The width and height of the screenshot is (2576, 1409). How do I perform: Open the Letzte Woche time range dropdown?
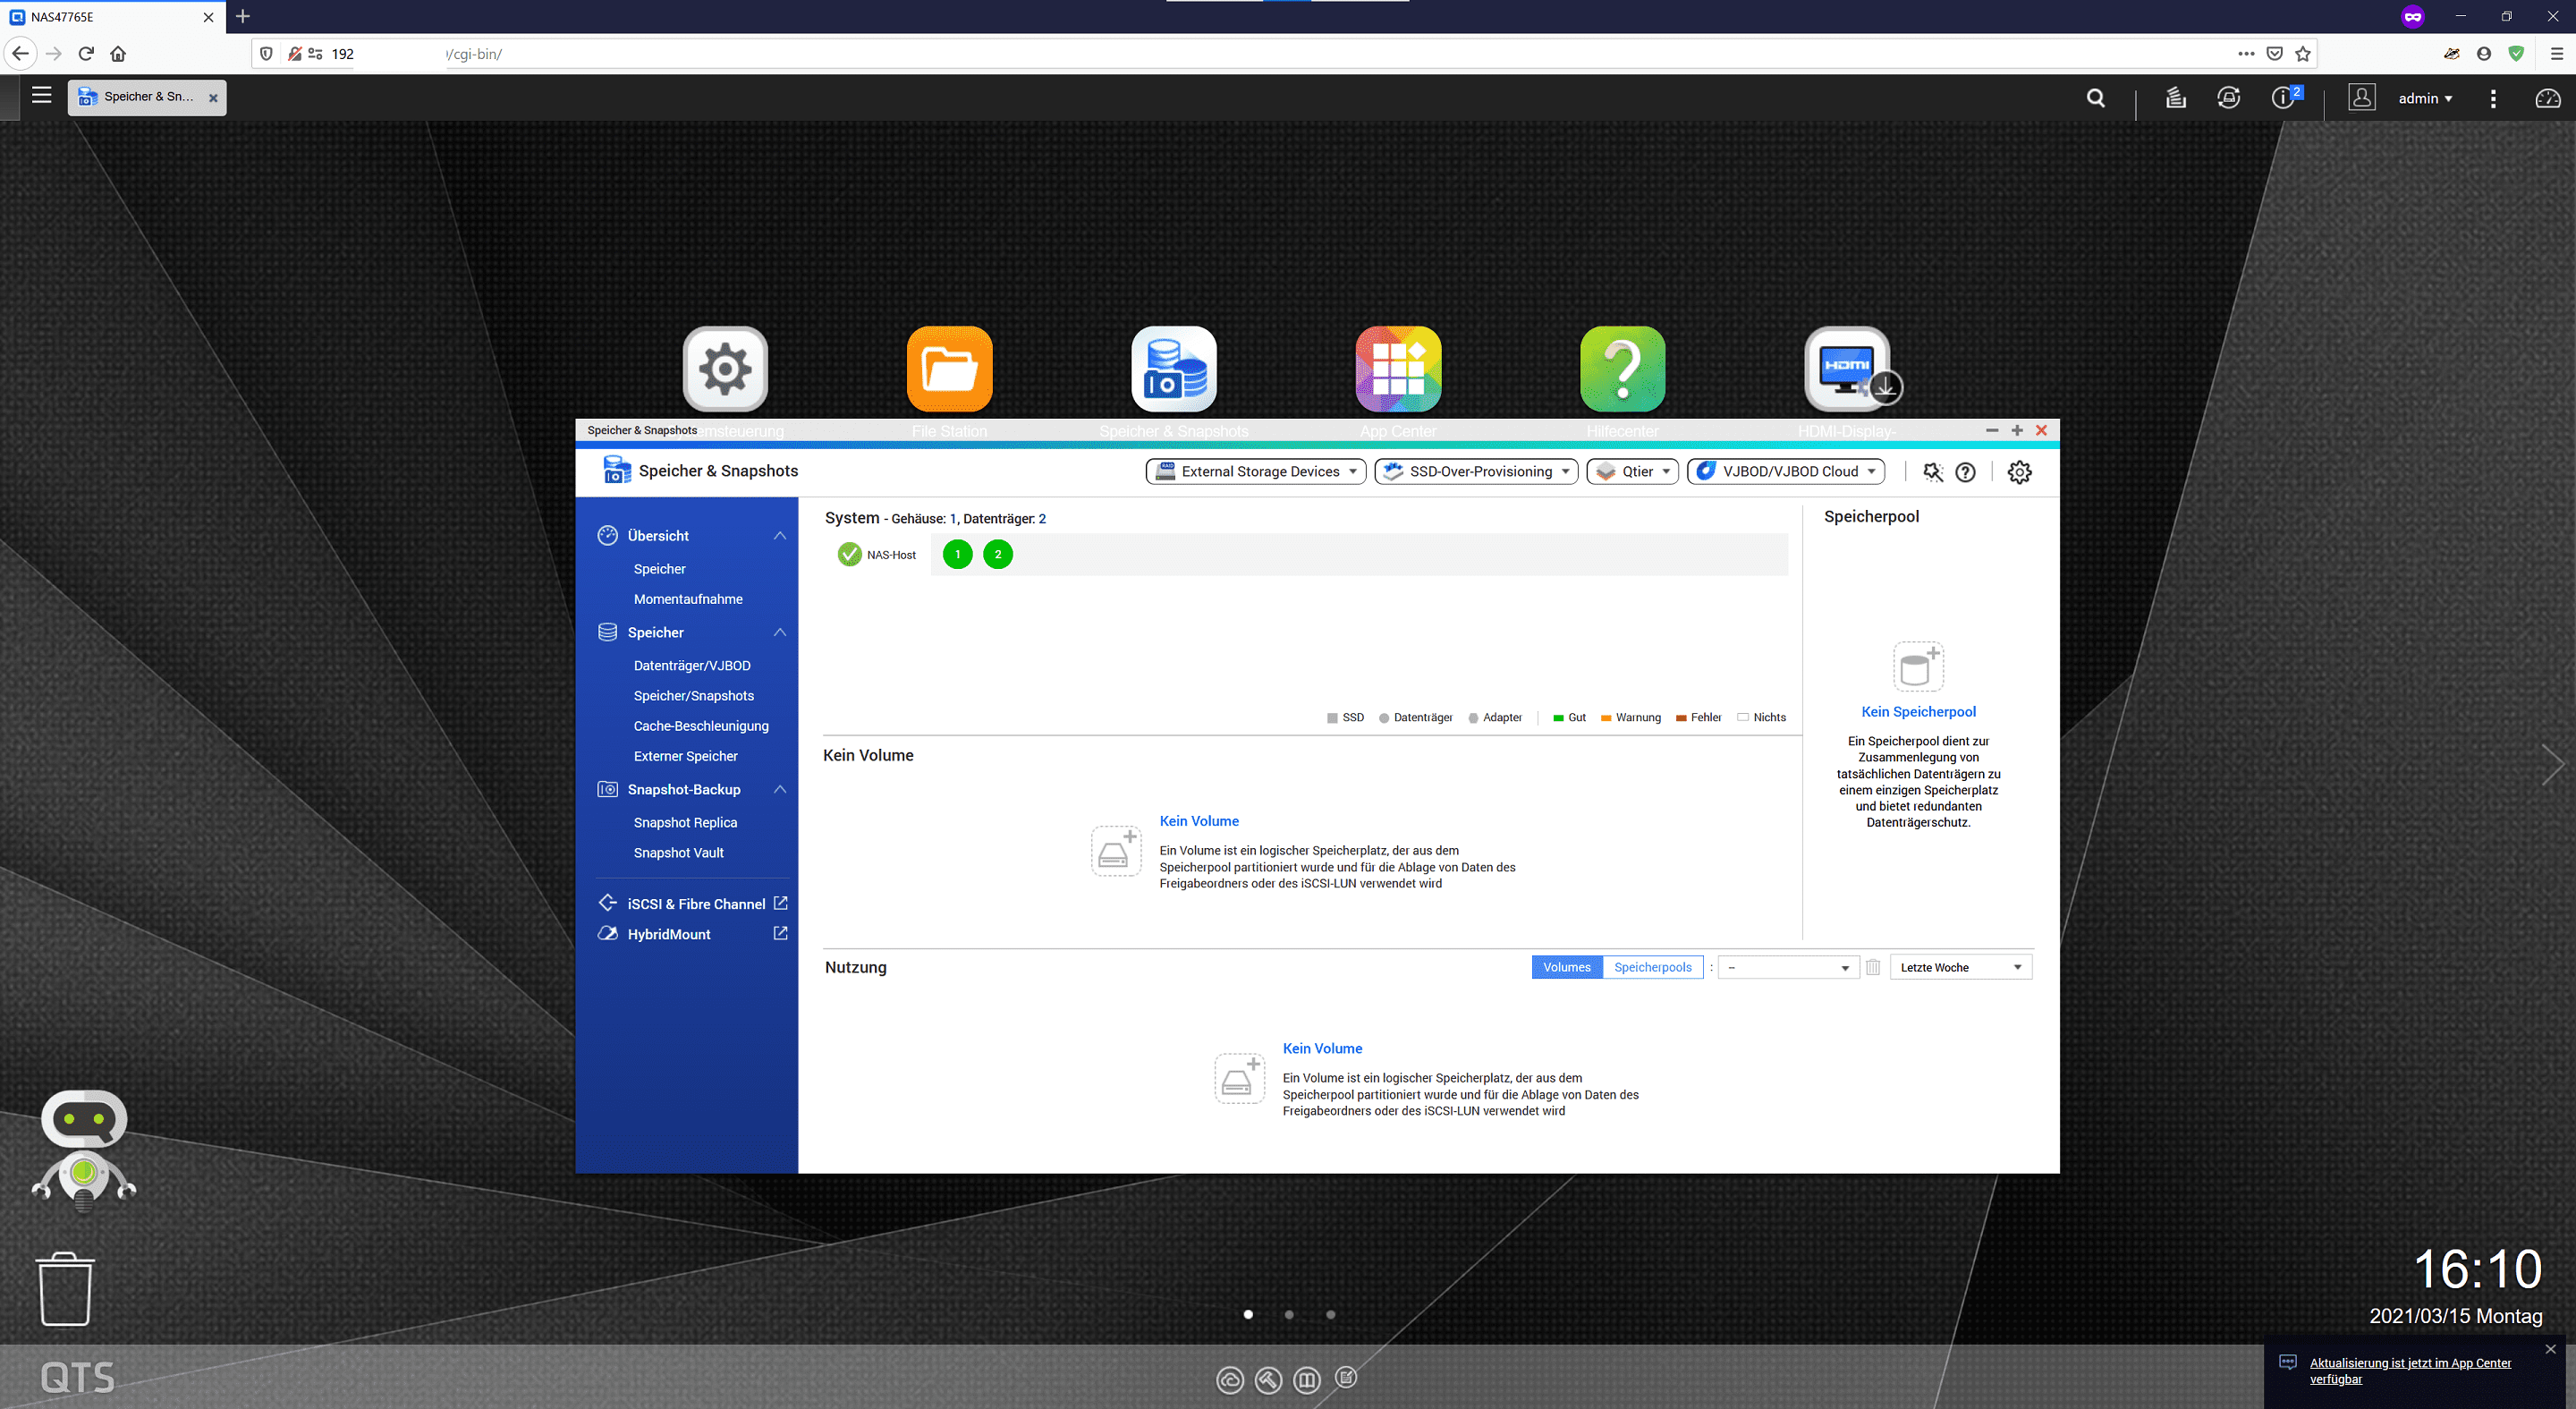pyautogui.click(x=1960, y=967)
